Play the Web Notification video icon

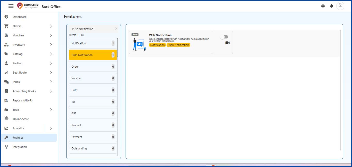coord(227,43)
